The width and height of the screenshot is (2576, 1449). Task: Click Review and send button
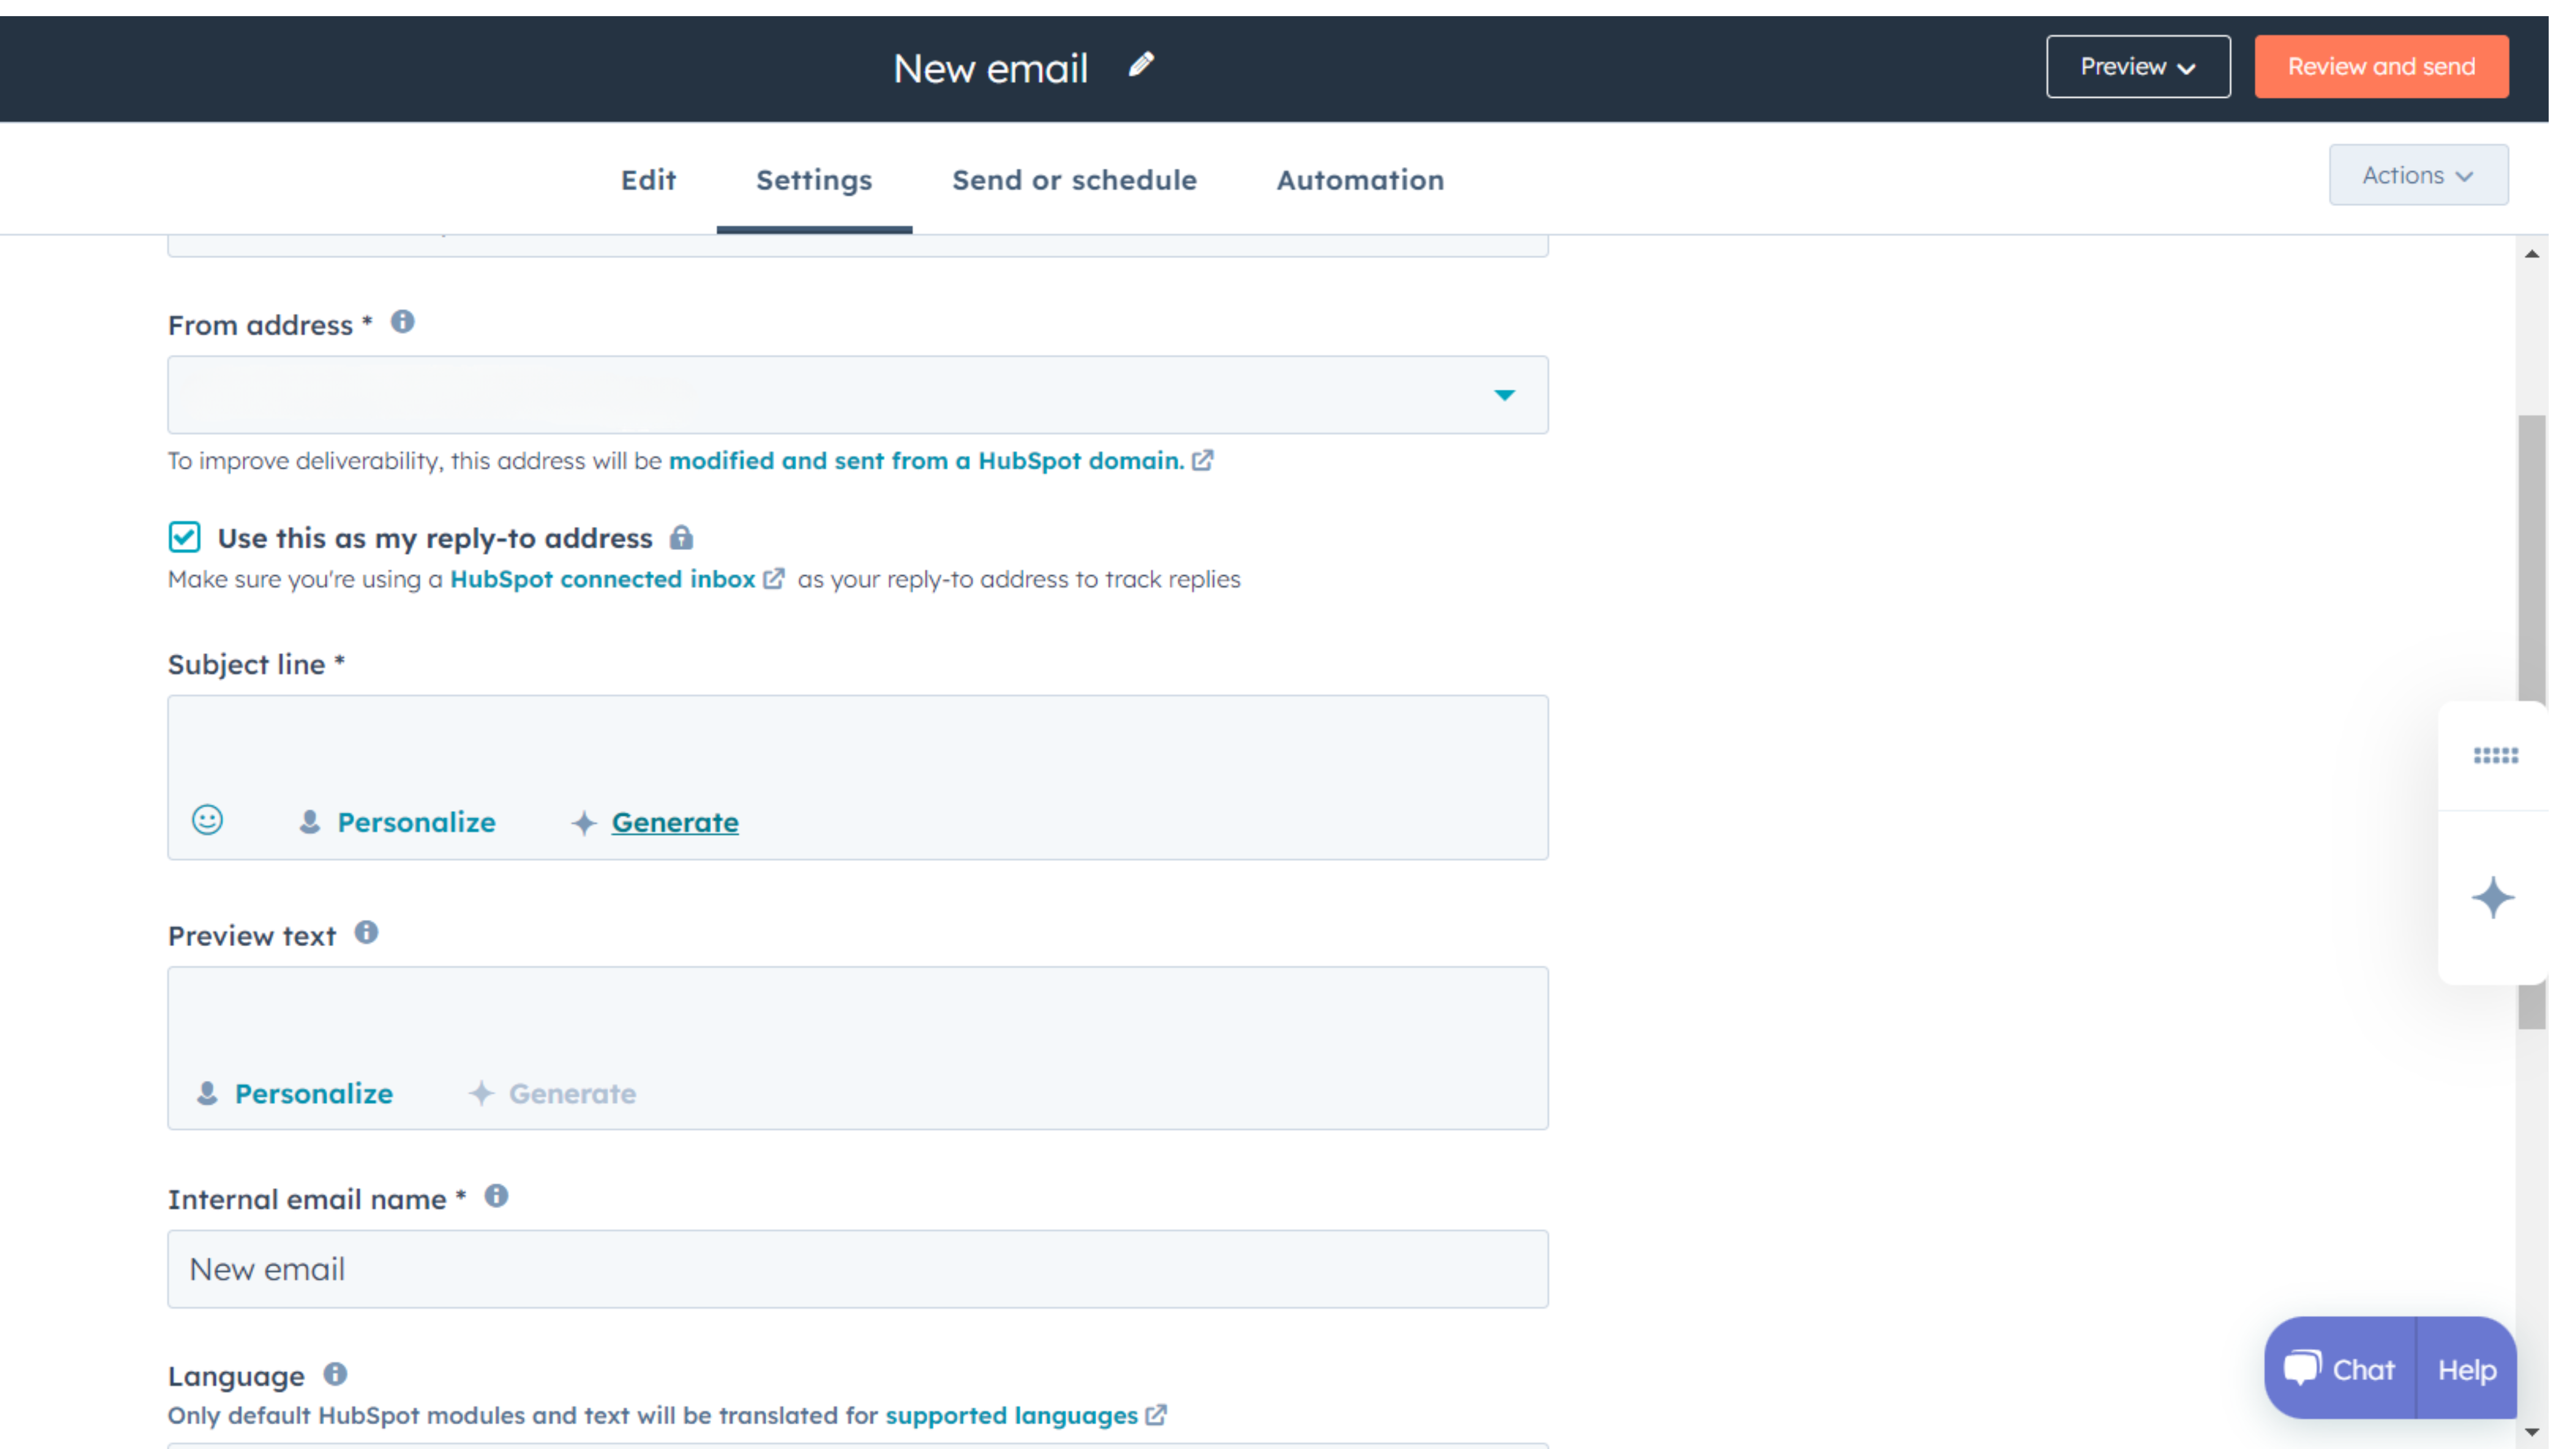click(2381, 67)
